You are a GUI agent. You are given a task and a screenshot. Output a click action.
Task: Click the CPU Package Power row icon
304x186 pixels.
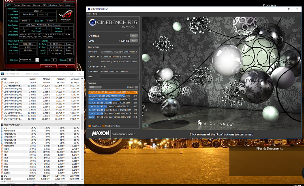[2, 86]
